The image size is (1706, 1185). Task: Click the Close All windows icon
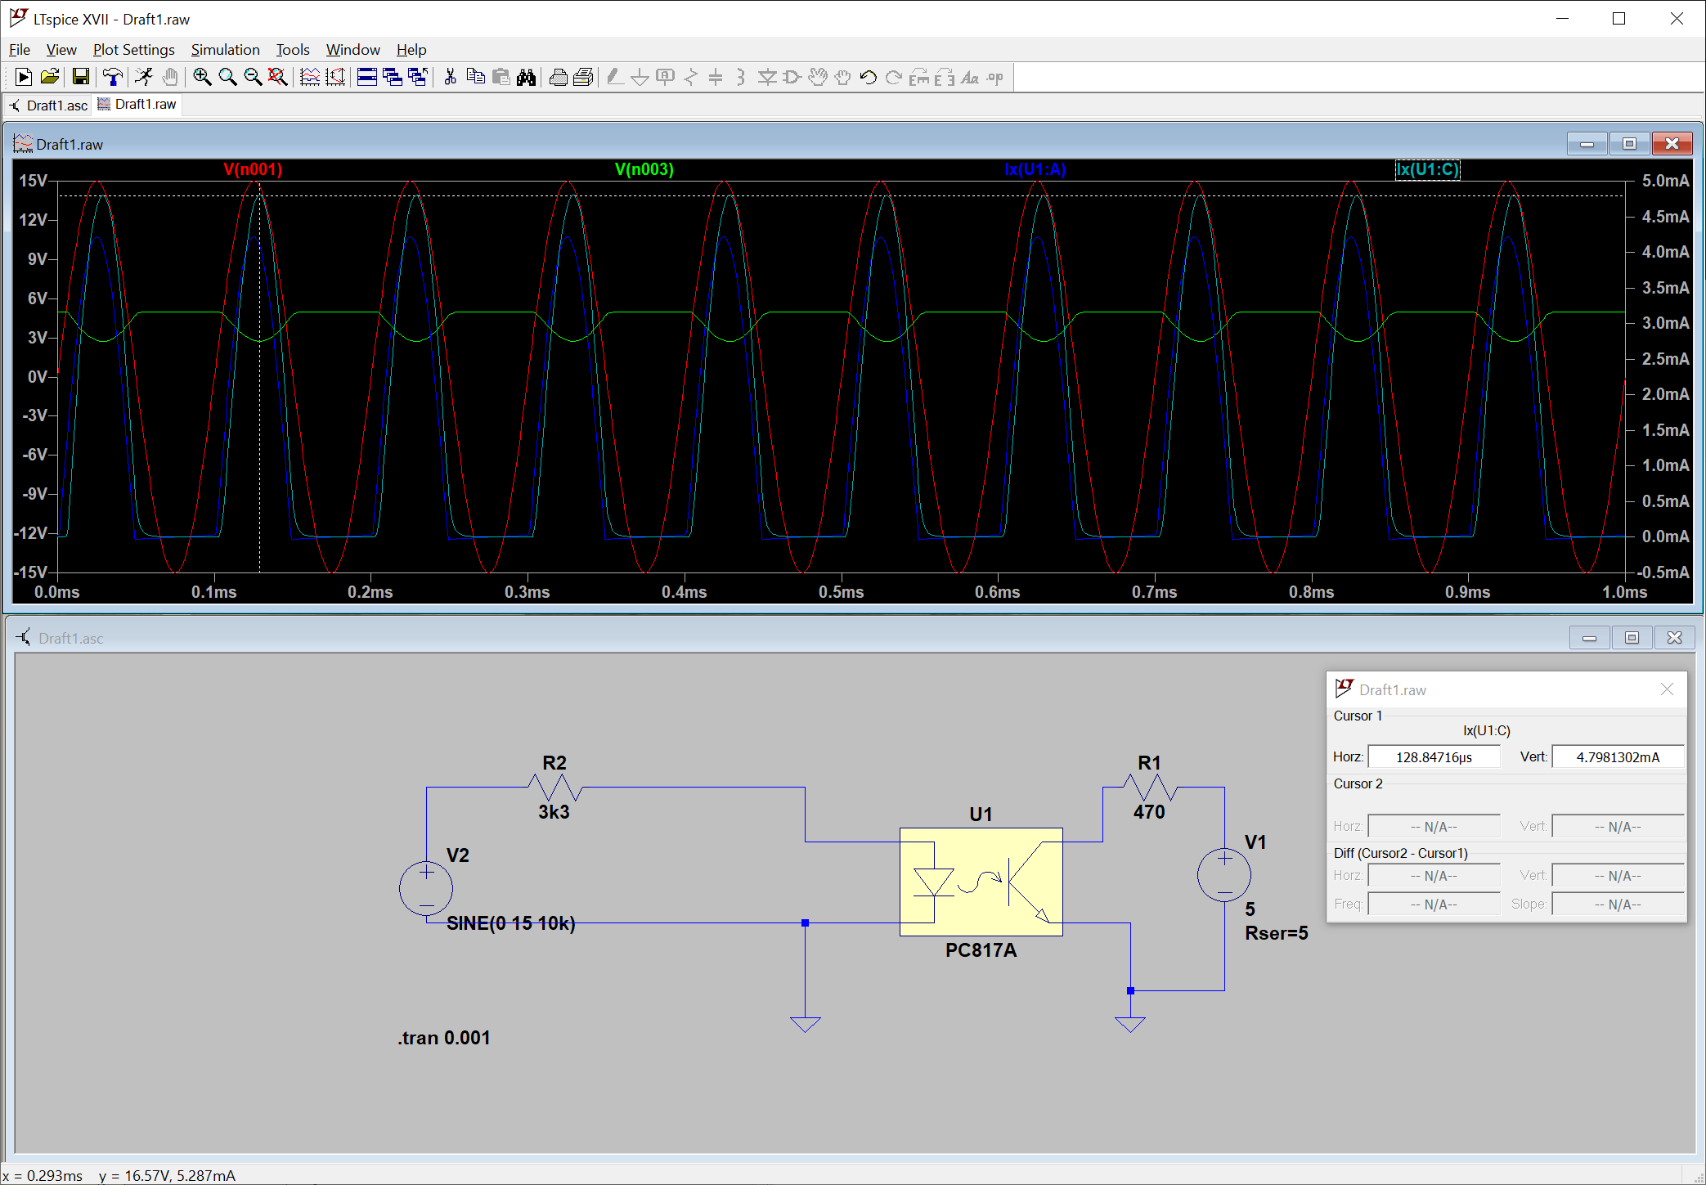418,77
